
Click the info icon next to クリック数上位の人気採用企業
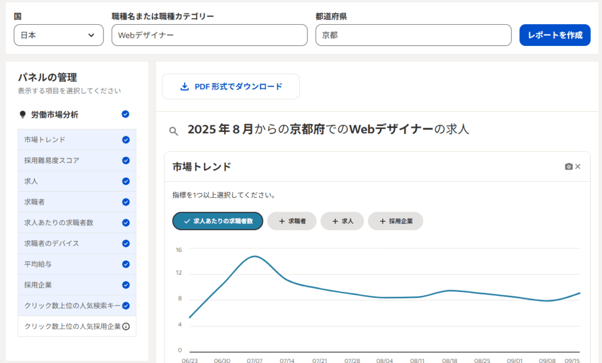tap(125, 327)
